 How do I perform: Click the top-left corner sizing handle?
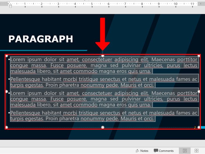(6, 55)
